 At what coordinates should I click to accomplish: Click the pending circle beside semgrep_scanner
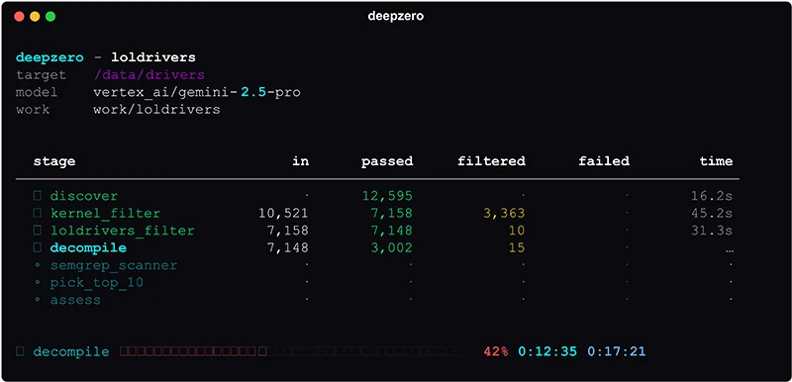(37, 265)
